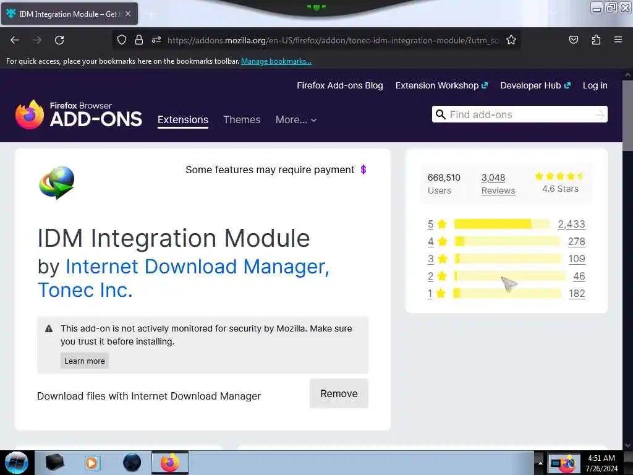
Task: Open the Firefox hamburger menu
Action: click(x=618, y=40)
